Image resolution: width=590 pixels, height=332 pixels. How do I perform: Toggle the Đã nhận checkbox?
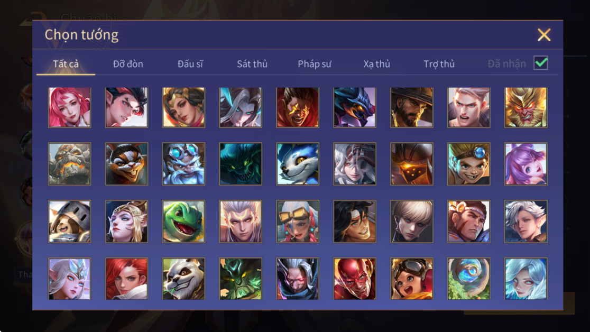[x=541, y=63]
